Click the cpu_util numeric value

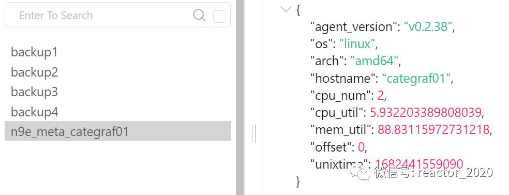tap(426, 113)
